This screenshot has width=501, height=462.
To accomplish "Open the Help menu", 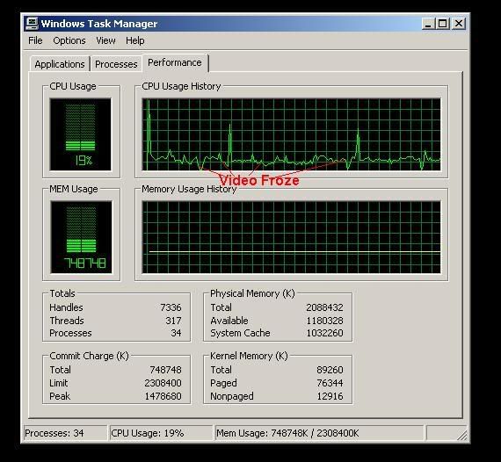I will (x=134, y=40).
